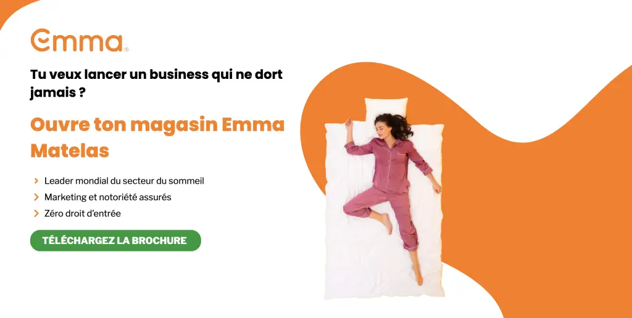Select the Zéro droit d'entrée text
Image resolution: width=632 pixels, height=318 pixels.
[x=82, y=213]
